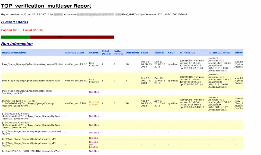The height and width of the screenshot is (155, 261).
Task: Click duration value 66
Action: click(x=127, y=64)
